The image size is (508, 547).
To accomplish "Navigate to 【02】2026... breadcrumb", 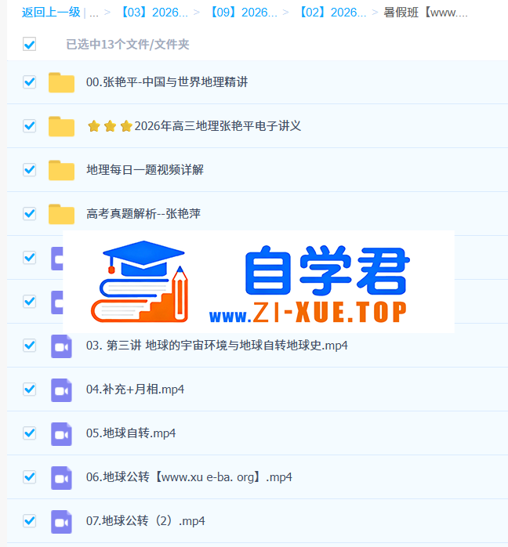I will click(x=333, y=13).
